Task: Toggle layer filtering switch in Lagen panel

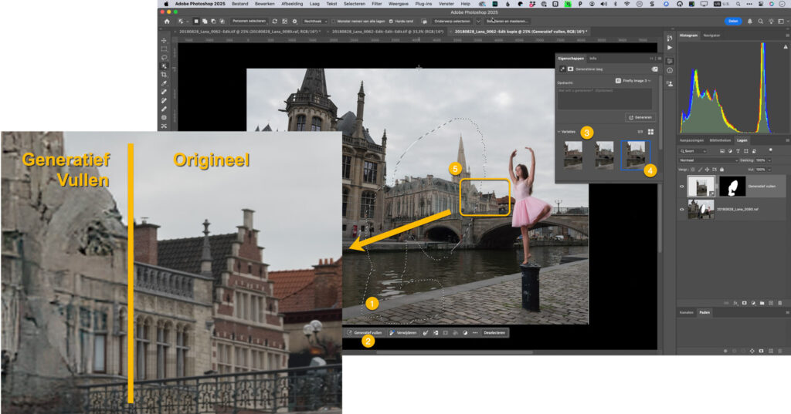Action: pos(770,150)
